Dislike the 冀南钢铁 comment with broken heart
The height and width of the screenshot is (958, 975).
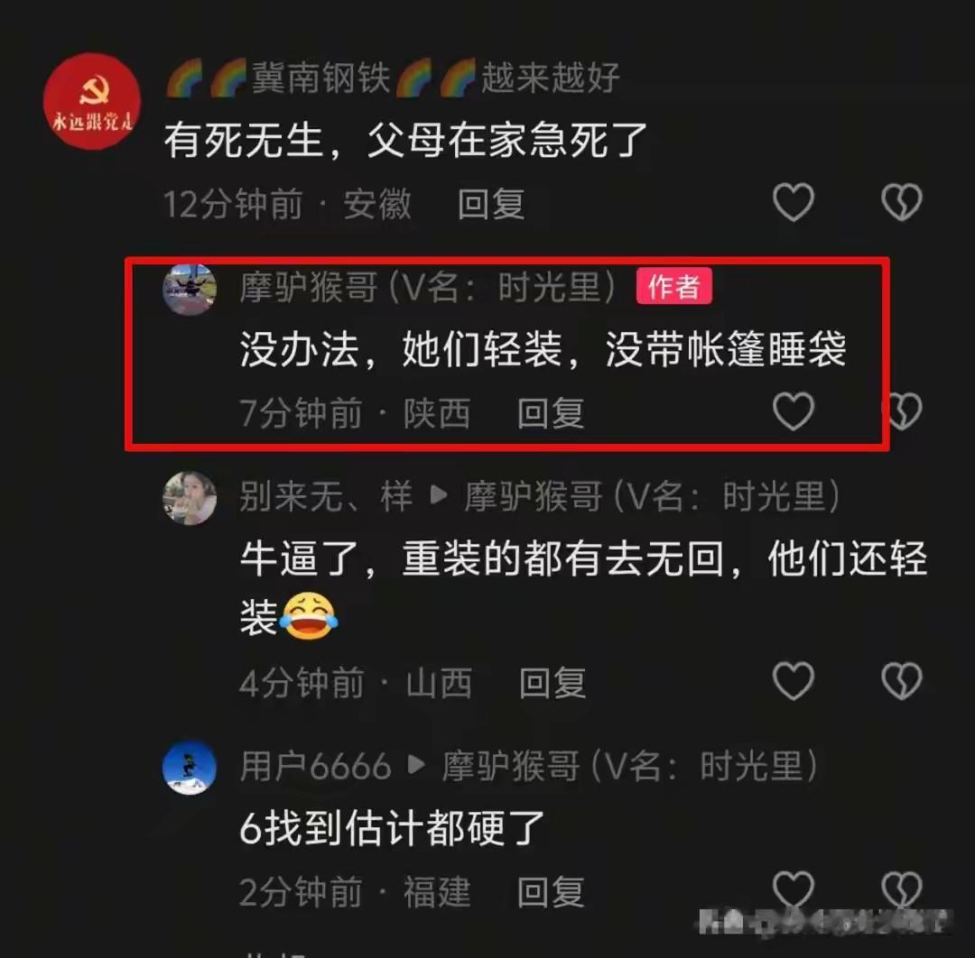[901, 203]
